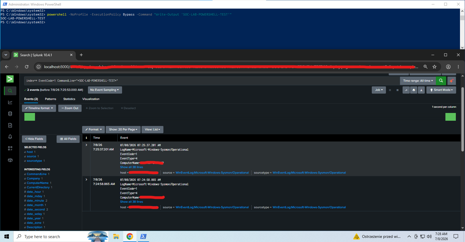Open the Job dropdown menu
This screenshot has height=242, width=465.
(x=379, y=90)
